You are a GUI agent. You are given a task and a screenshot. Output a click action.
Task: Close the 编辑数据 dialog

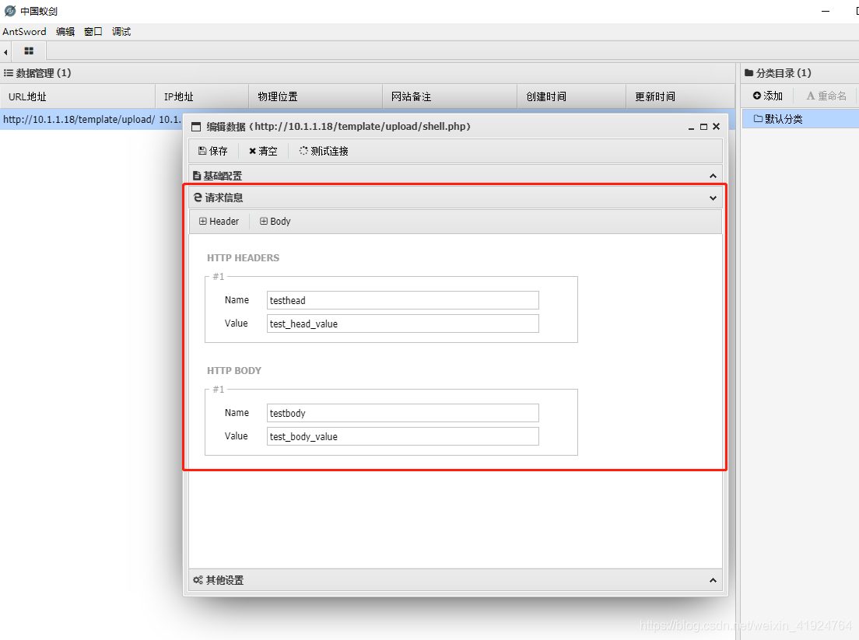(x=716, y=127)
